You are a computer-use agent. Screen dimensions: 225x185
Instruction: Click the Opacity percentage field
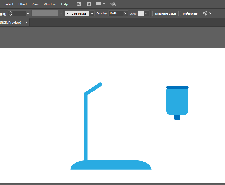point(116,14)
